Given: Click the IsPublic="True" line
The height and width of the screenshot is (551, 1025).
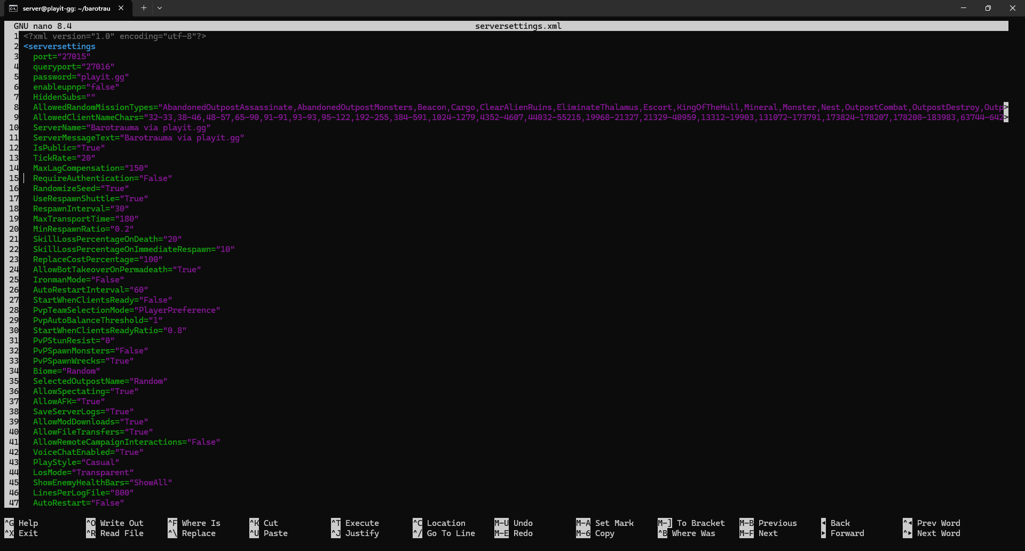Looking at the screenshot, I should pos(69,148).
